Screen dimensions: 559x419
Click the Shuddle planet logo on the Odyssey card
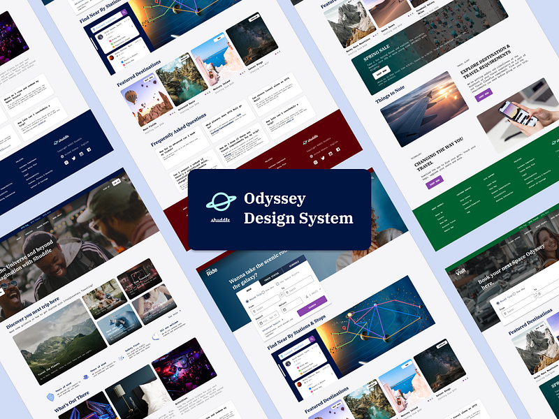click(222, 202)
